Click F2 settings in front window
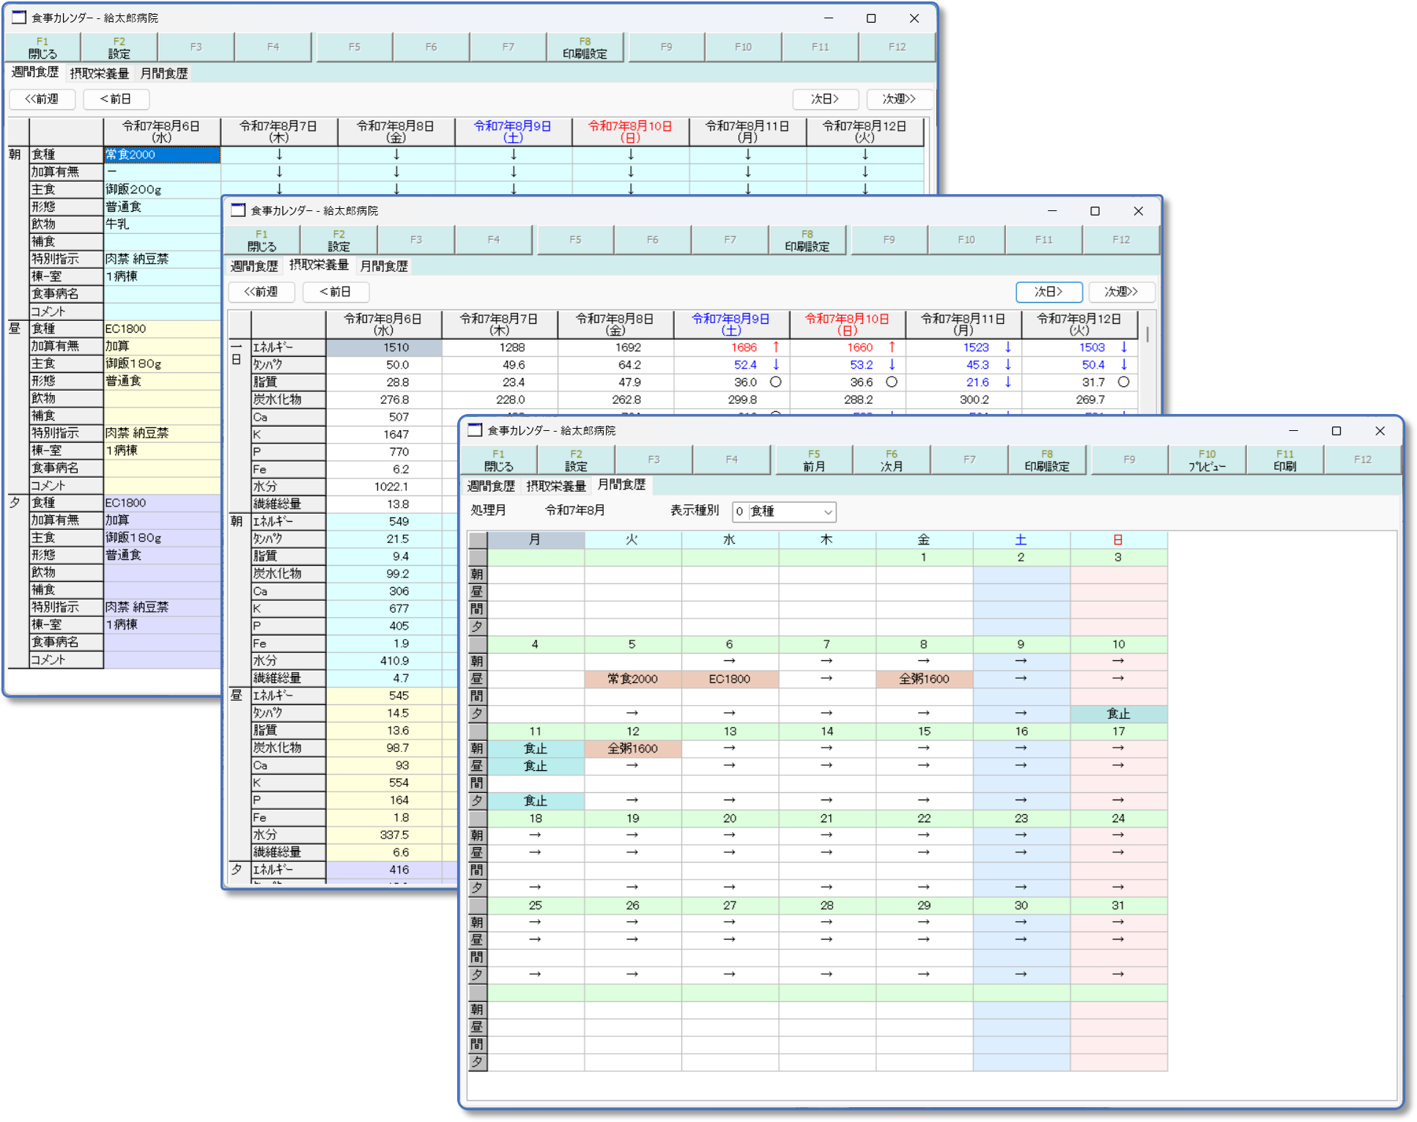This screenshot has height=1122, width=1417. pyautogui.click(x=576, y=460)
